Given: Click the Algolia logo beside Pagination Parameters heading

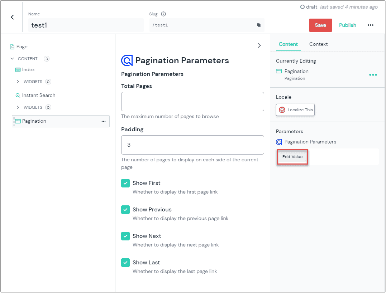Looking at the screenshot, I should [x=127, y=60].
